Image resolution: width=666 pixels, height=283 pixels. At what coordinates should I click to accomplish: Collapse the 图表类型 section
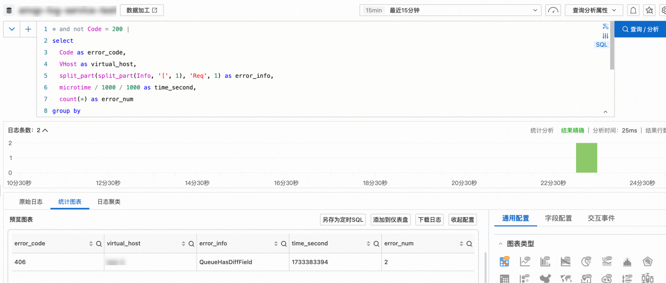point(501,244)
